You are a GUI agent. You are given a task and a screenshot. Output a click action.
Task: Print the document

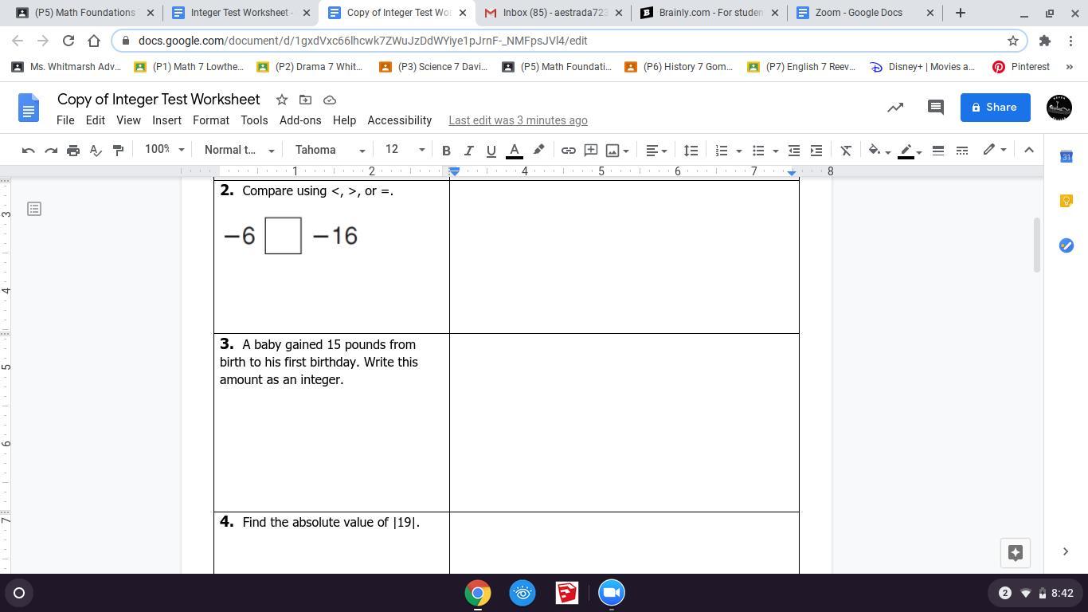[73, 150]
